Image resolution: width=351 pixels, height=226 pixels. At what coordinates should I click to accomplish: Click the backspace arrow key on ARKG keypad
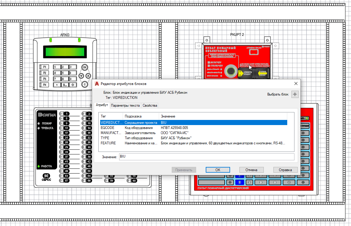[x=73, y=85]
